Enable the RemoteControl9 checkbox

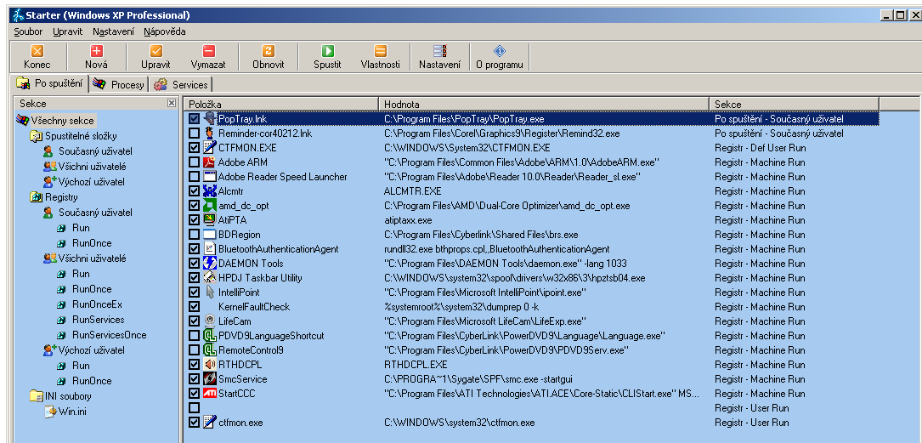pos(194,350)
